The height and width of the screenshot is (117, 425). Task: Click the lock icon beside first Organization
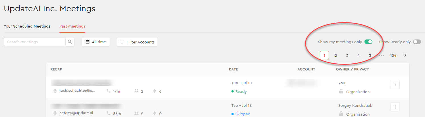coord(341,91)
